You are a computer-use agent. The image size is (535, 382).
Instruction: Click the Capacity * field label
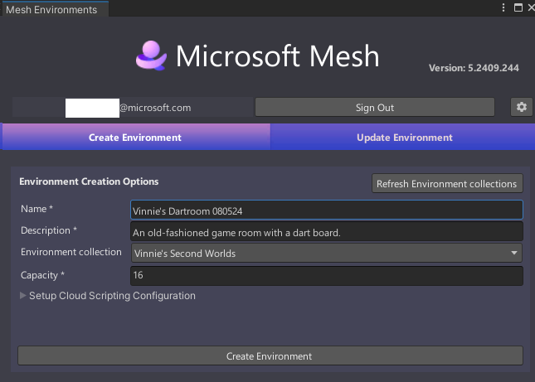click(x=42, y=275)
